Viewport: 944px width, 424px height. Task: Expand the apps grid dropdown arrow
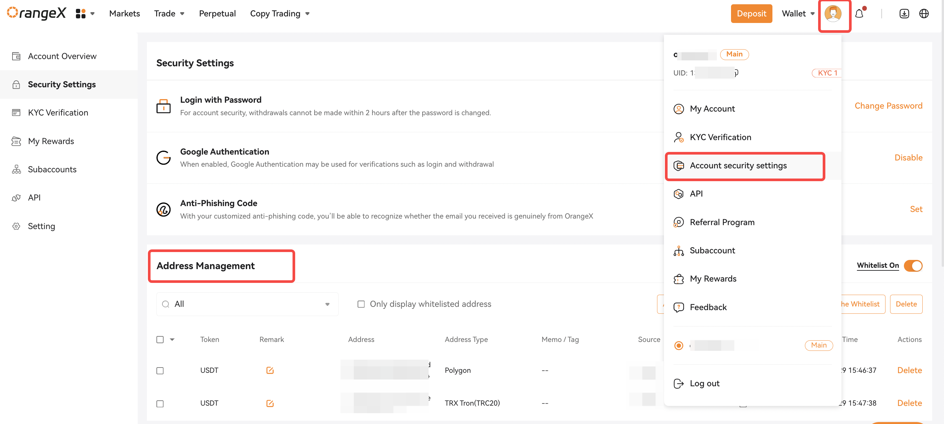(x=92, y=14)
